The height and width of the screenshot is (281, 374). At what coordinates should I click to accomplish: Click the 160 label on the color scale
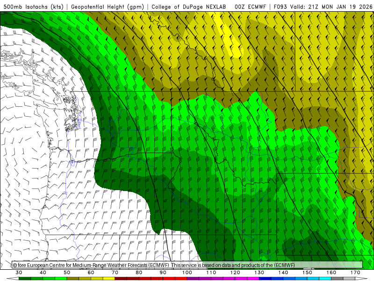[x=331, y=273]
